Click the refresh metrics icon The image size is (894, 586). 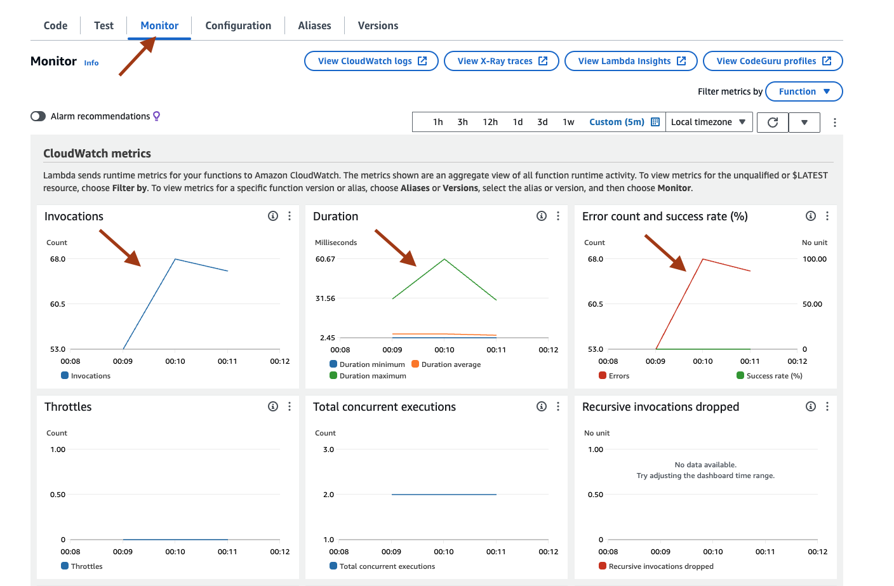point(773,122)
